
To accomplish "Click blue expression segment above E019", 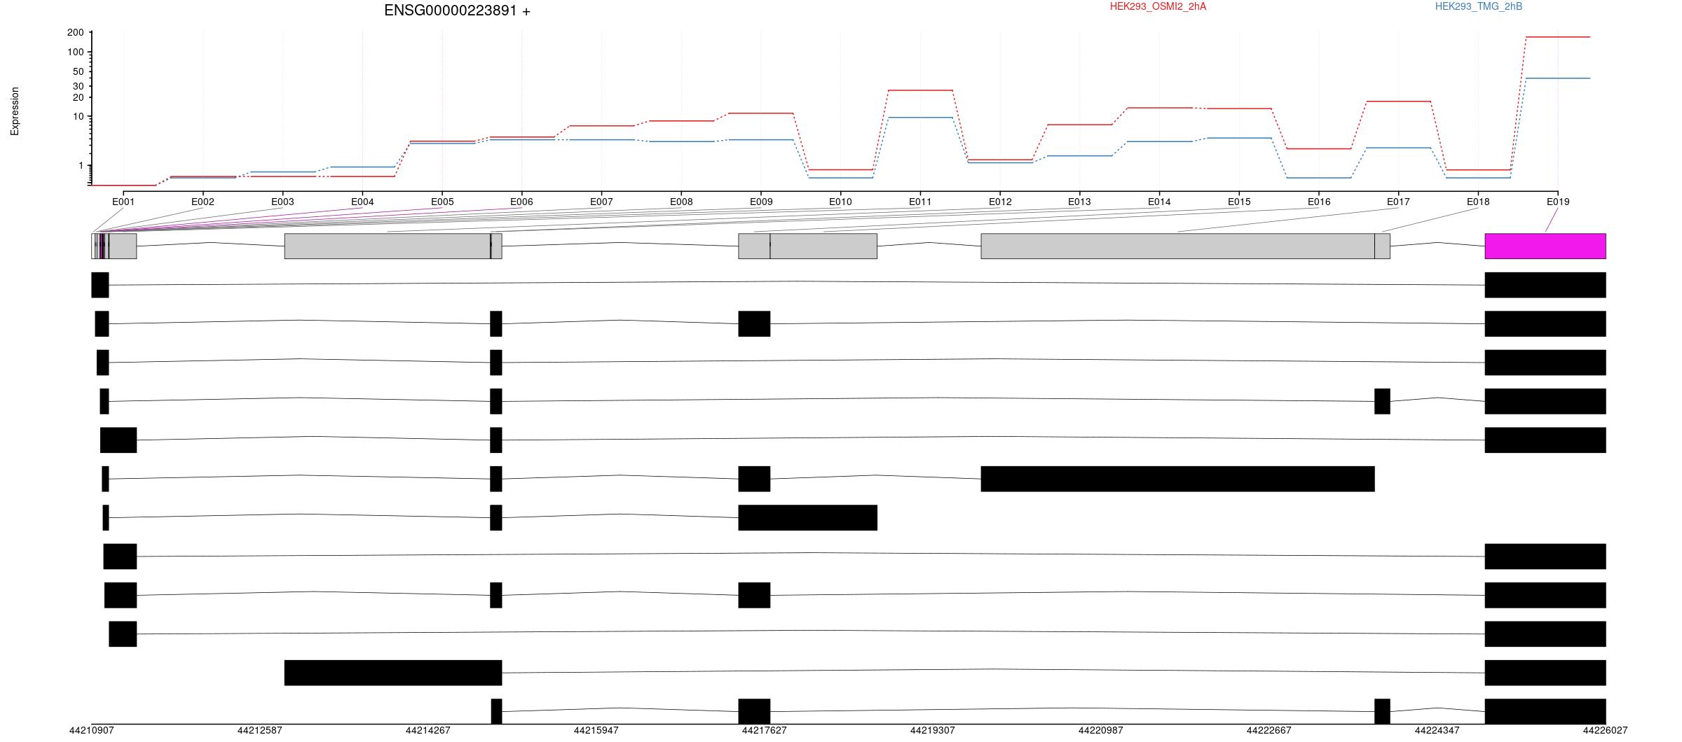I will pyautogui.click(x=1558, y=78).
